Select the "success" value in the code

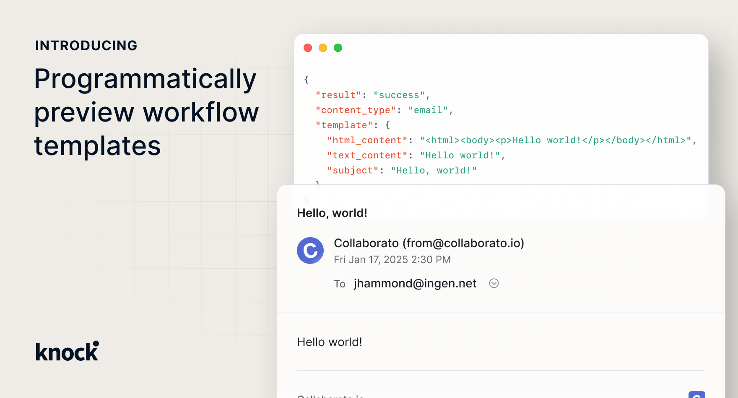click(398, 95)
